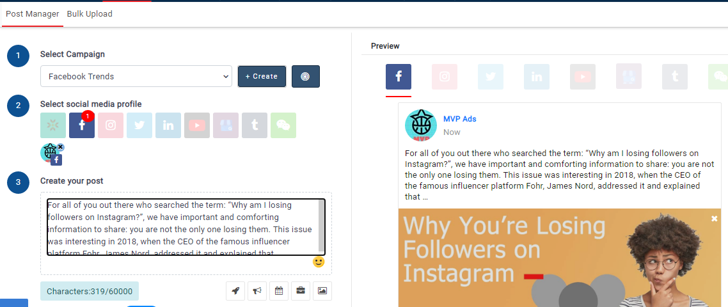Click inside the post text area
The image size is (728, 307).
(182, 227)
